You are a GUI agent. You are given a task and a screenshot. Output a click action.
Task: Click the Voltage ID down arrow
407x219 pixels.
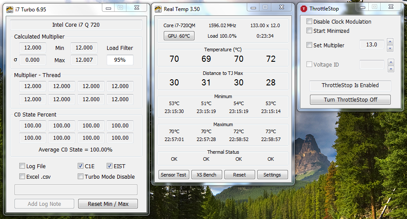pos(391,69)
